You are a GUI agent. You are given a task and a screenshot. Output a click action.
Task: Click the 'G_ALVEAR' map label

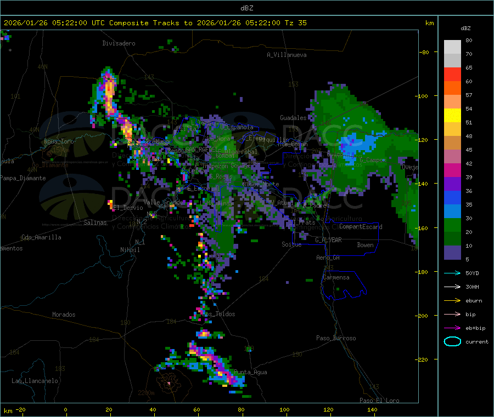click(328, 240)
